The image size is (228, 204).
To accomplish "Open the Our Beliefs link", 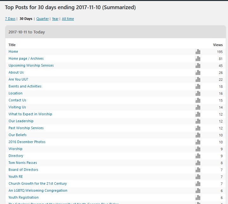I will (17, 135).
